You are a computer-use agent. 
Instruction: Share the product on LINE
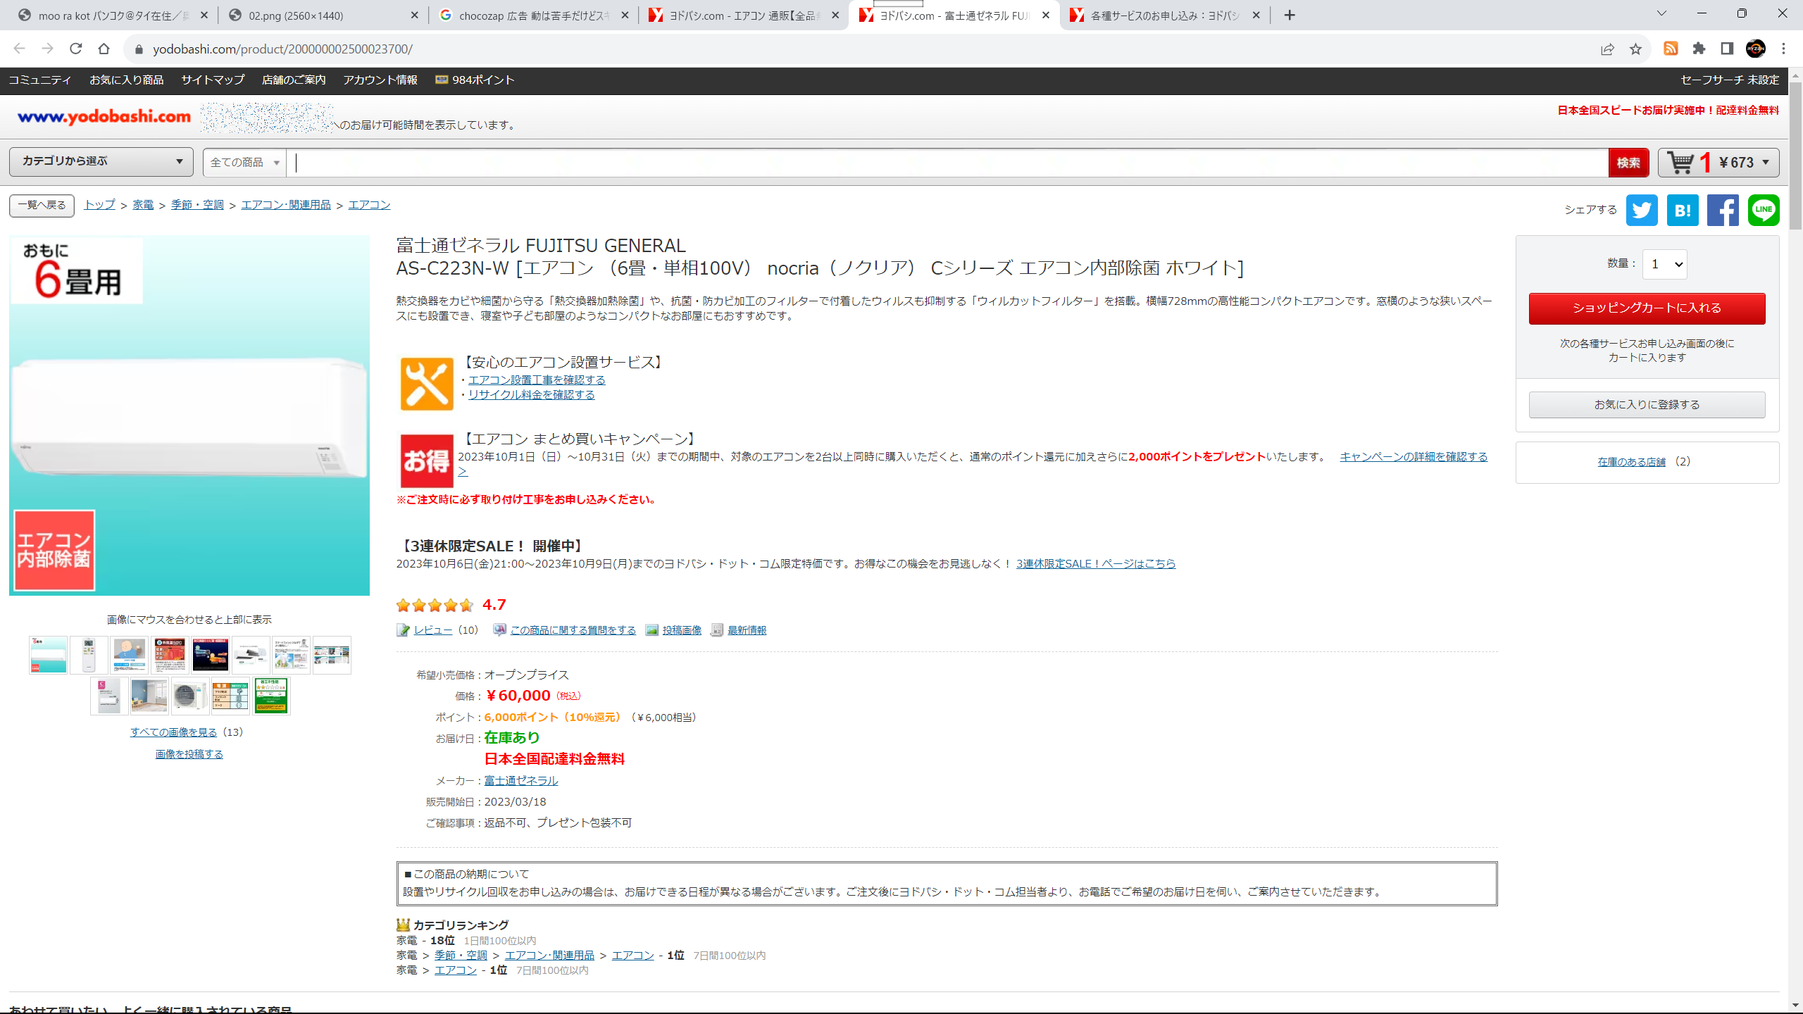pos(1764,210)
